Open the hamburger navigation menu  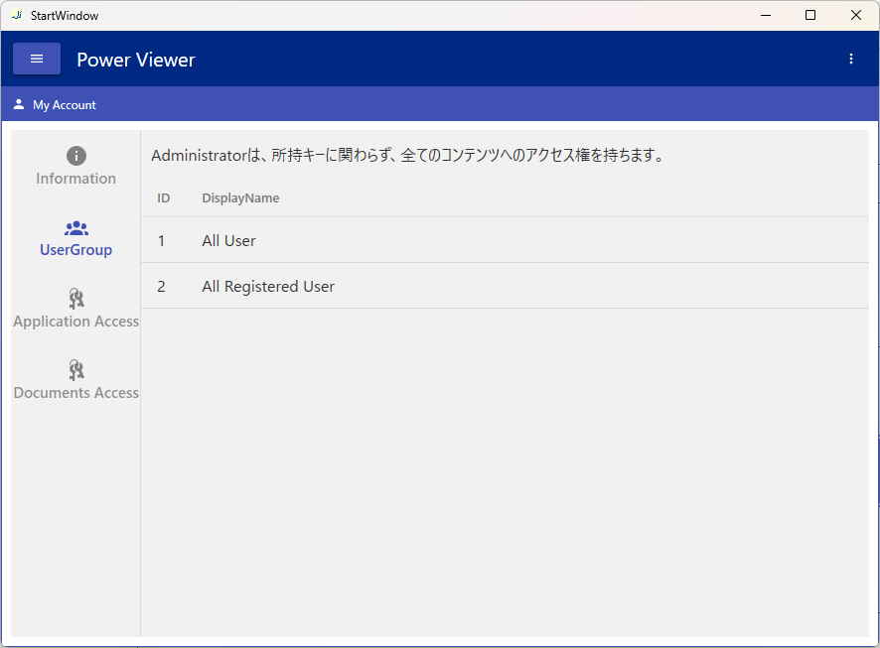(x=37, y=59)
